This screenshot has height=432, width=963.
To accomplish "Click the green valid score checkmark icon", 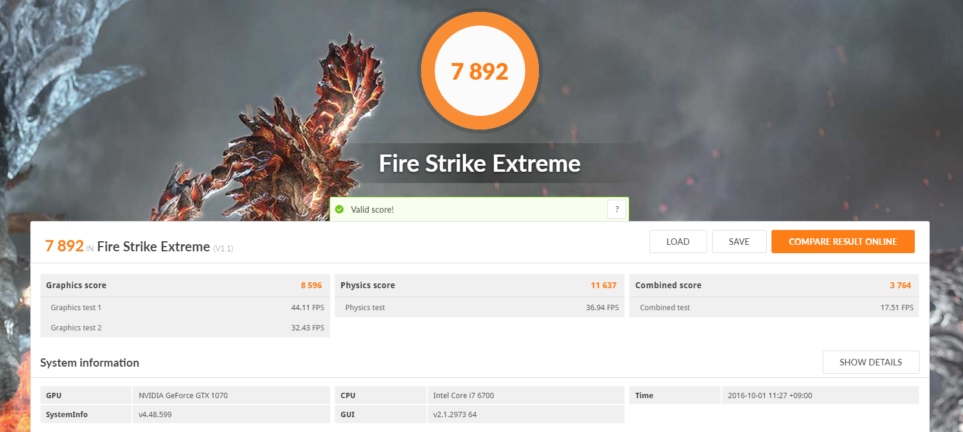I will pyautogui.click(x=340, y=209).
